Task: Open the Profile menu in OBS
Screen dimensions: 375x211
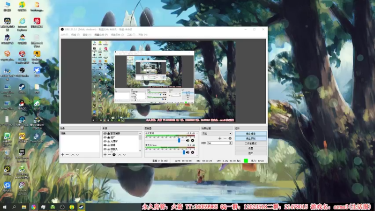Action: (101, 35)
